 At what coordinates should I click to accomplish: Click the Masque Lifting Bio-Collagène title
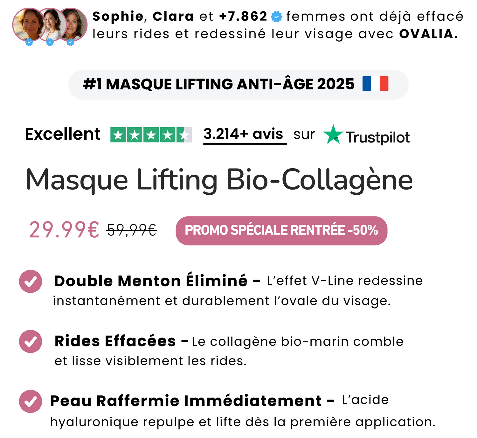[x=219, y=180]
